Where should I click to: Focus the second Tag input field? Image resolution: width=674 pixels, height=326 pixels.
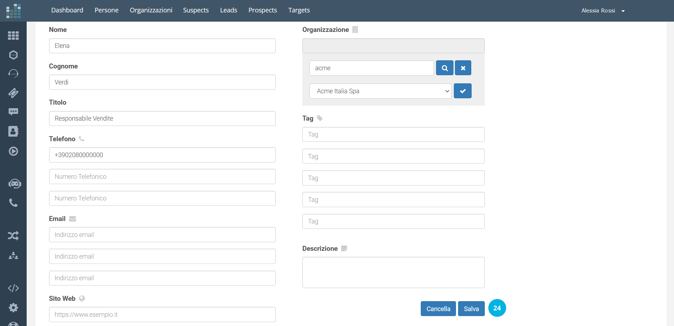click(393, 156)
